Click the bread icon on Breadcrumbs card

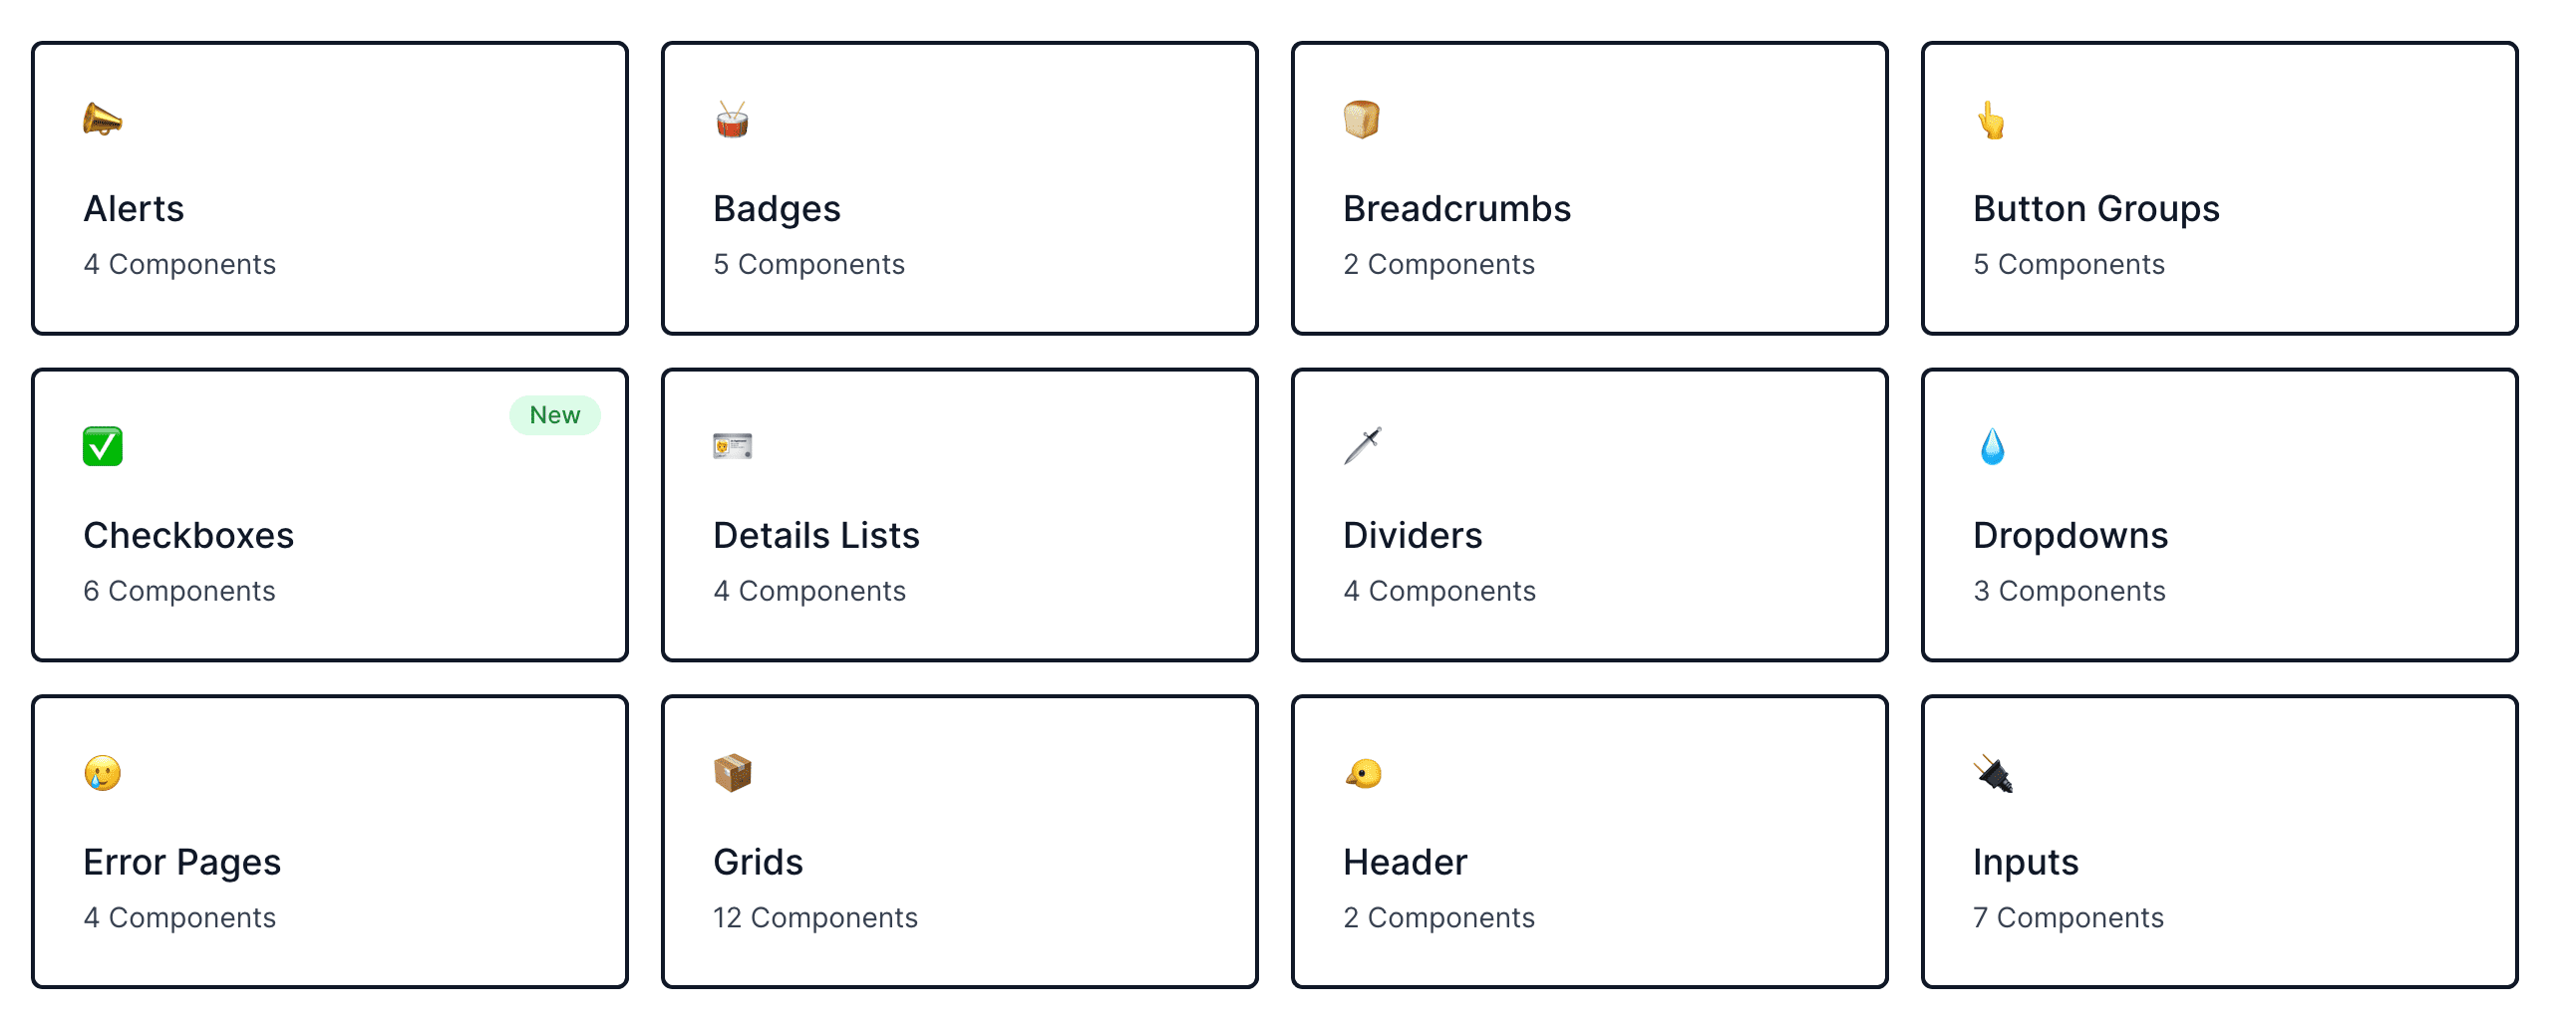tap(1361, 120)
